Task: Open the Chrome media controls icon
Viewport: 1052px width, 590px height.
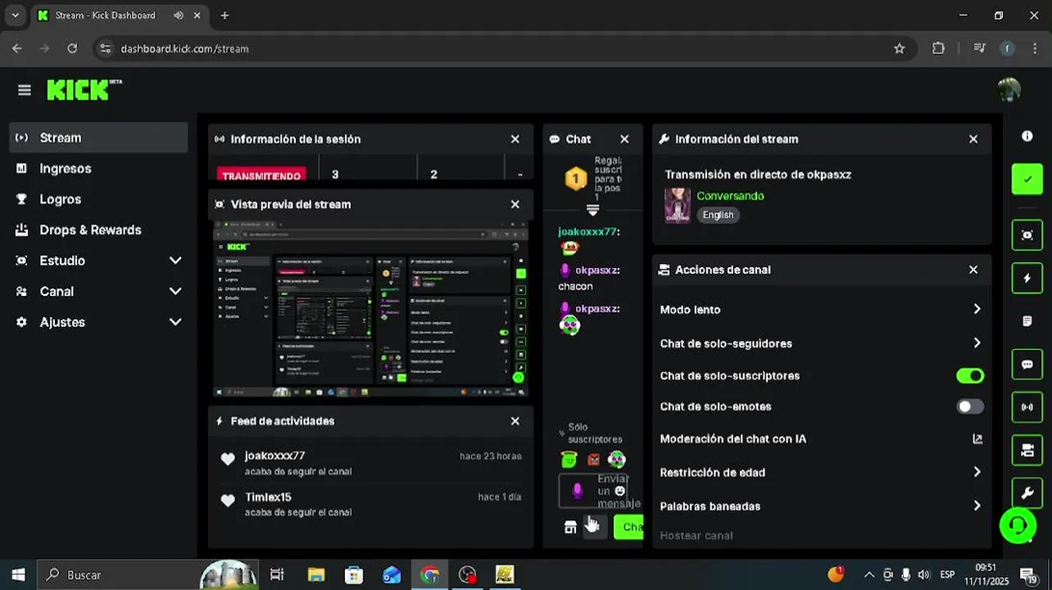Action: pyautogui.click(x=979, y=48)
